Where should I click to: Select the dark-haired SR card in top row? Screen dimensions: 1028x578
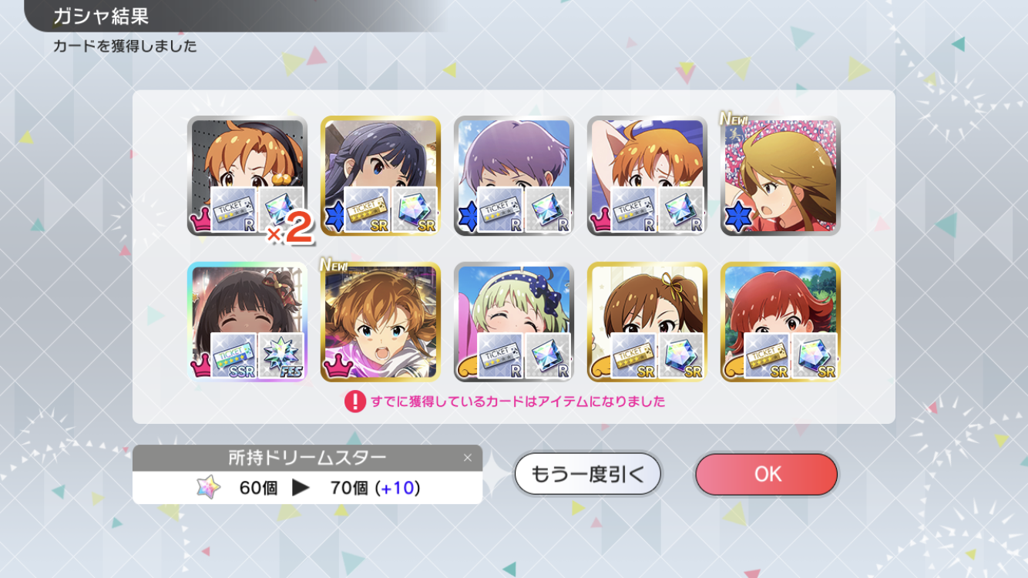click(x=381, y=176)
